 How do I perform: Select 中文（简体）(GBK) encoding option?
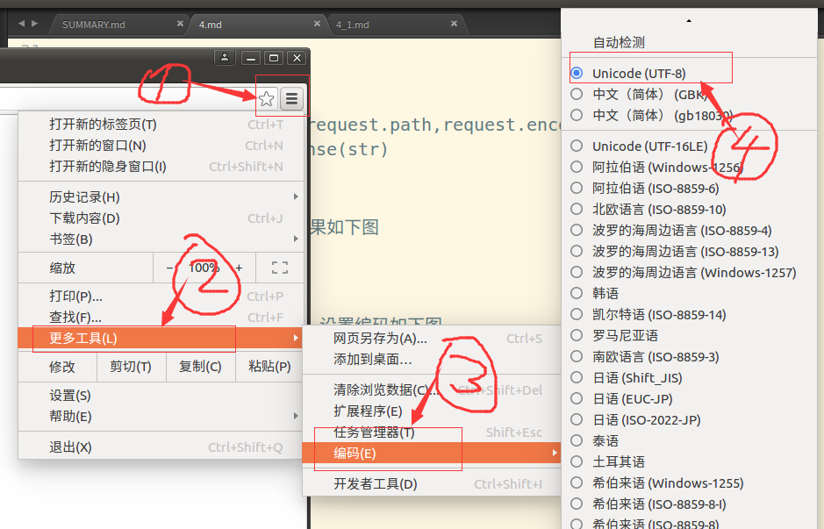(577, 94)
